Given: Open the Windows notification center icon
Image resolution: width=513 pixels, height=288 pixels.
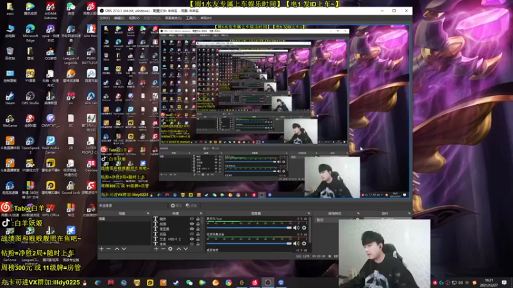Looking at the screenshot, I should click(504, 283).
